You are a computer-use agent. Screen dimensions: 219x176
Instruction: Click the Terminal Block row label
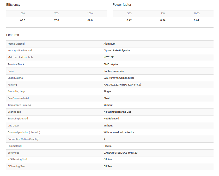click(16, 64)
